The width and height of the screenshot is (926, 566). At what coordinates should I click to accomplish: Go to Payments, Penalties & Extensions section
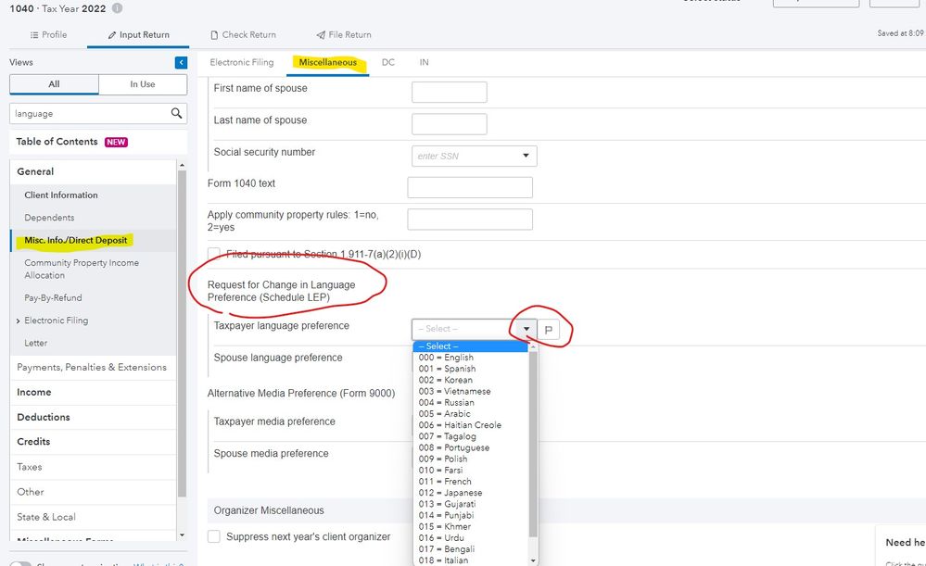pos(92,368)
